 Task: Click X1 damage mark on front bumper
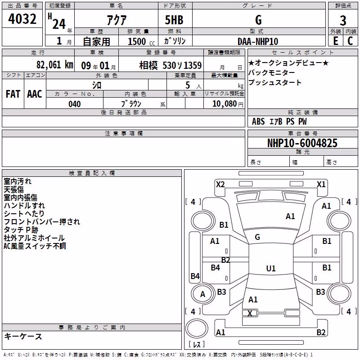[321, 184]
